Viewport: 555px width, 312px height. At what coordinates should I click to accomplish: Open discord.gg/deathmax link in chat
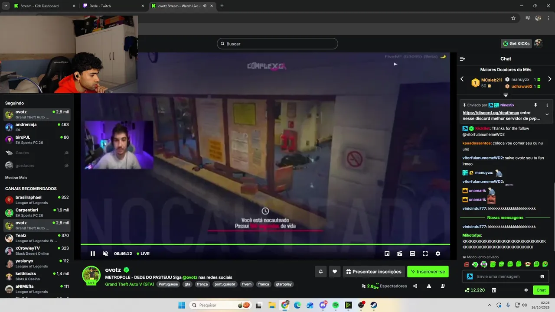(491, 113)
